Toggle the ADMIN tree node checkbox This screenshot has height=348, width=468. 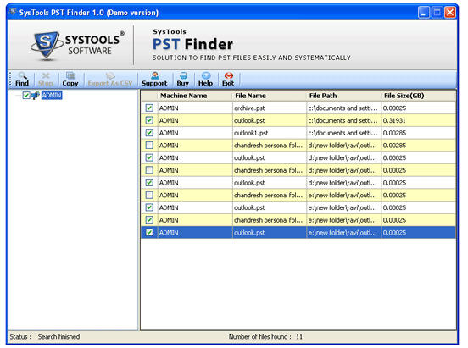click(26, 96)
